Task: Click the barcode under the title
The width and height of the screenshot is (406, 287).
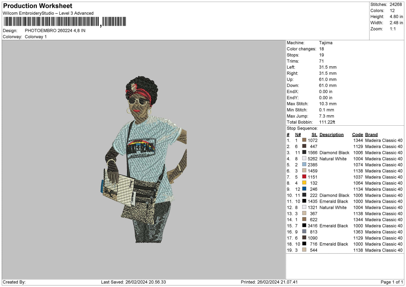Action: coord(65,22)
